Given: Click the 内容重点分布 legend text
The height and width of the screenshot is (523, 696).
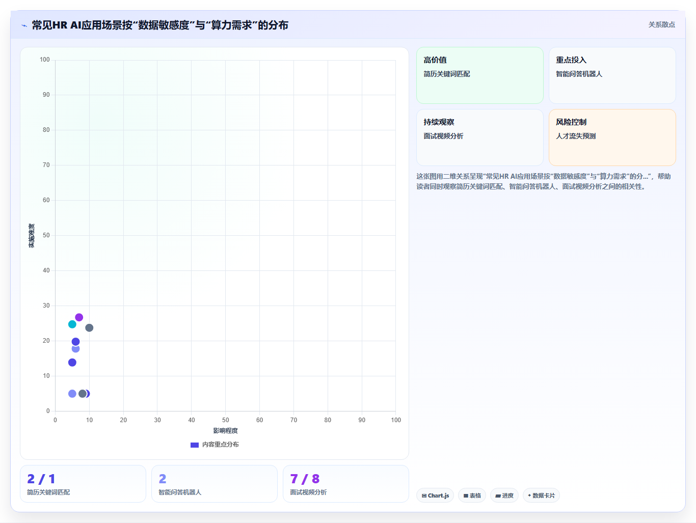Looking at the screenshot, I should 220,445.
